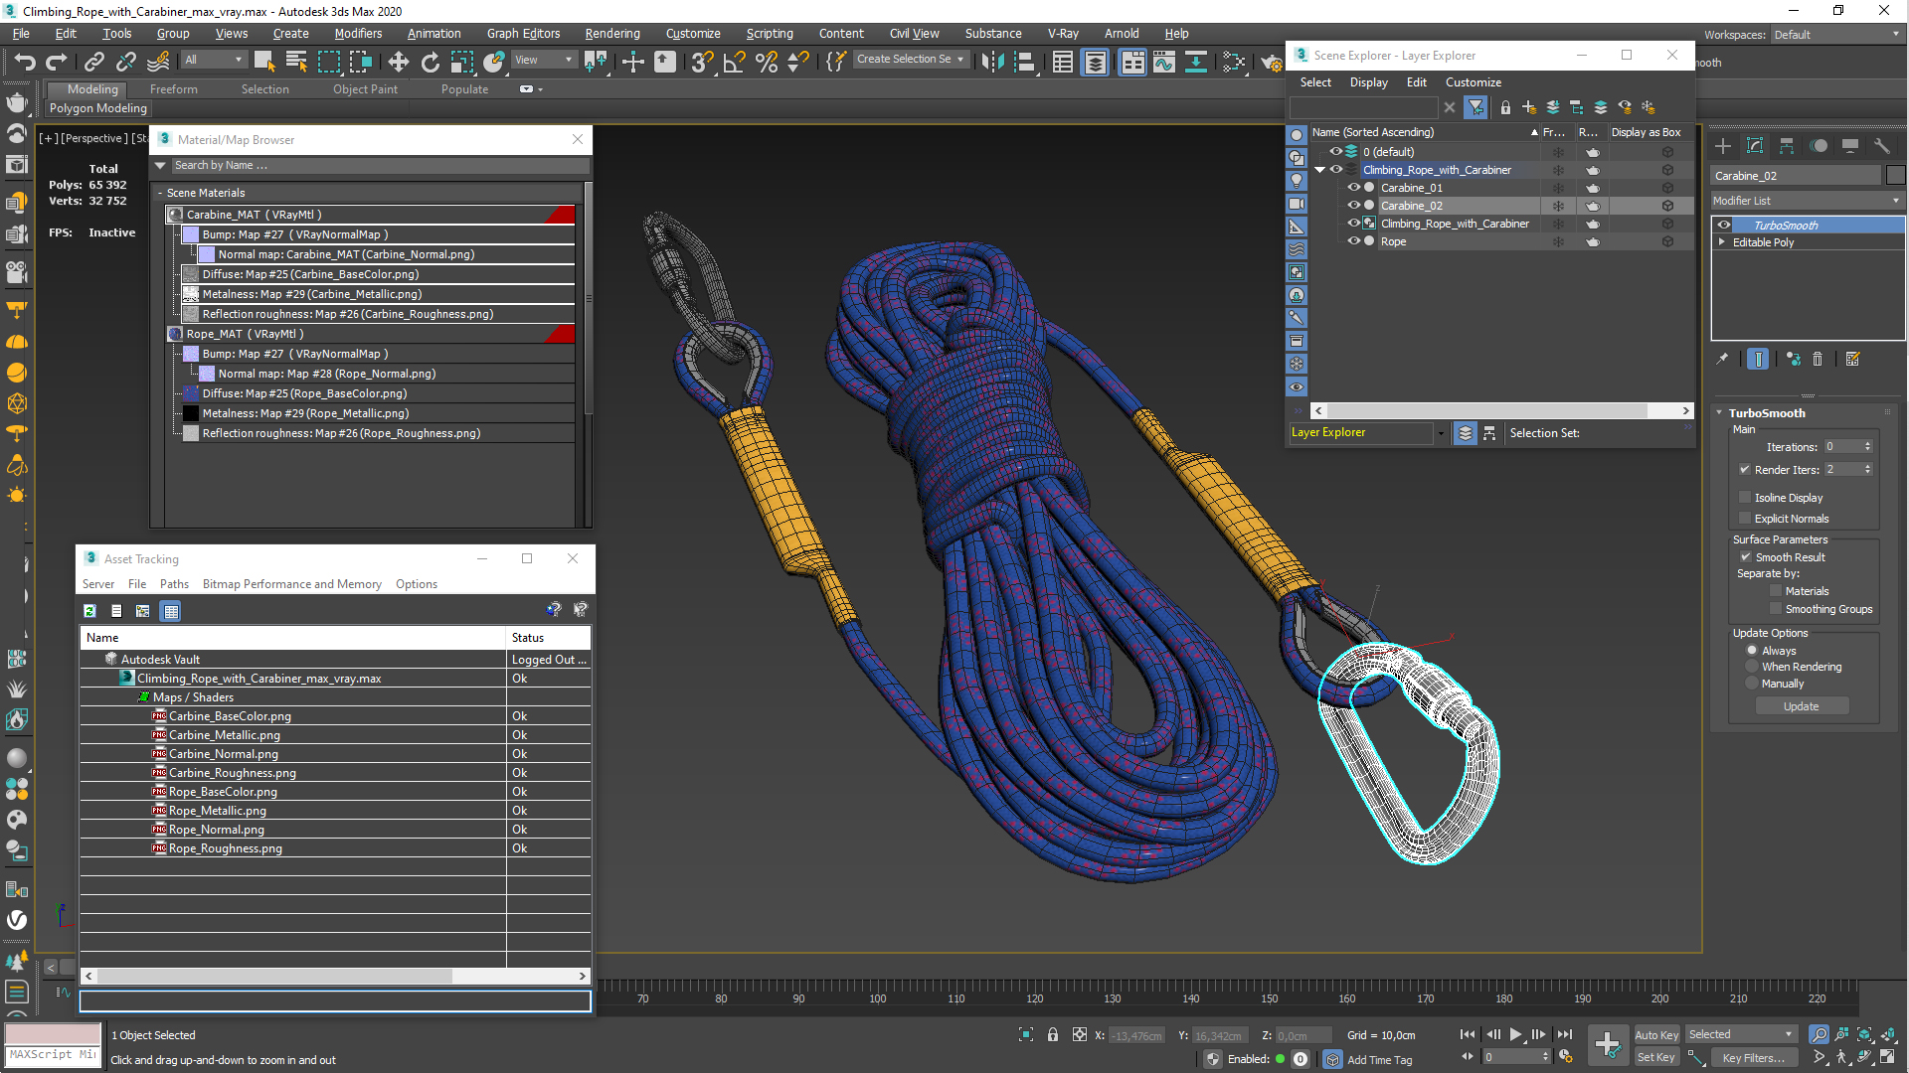Toggle visibility of 0 (default) layer
Screen dimensions: 1909x1073
click(1335, 152)
